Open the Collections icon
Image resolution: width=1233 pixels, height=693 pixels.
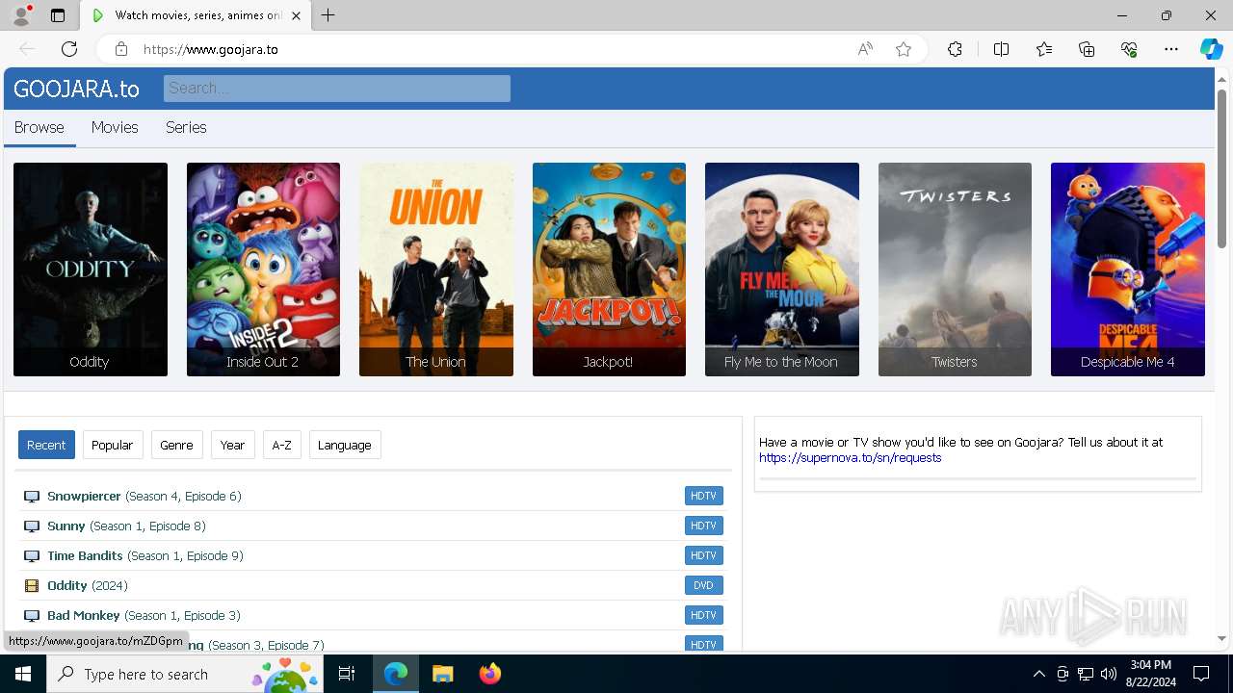(1087, 49)
